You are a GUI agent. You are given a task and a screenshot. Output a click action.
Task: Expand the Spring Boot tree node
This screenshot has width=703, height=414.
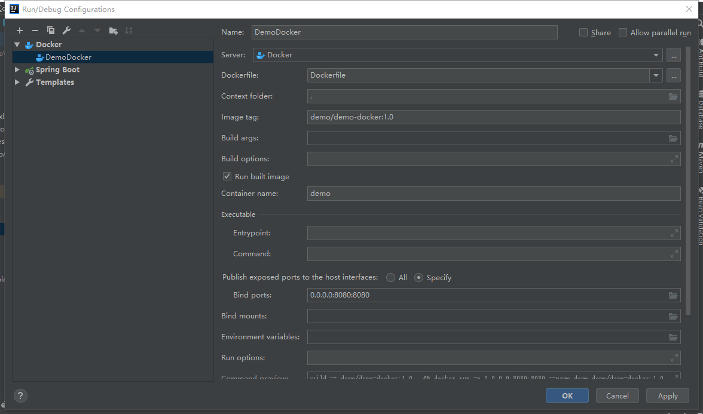tap(17, 69)
